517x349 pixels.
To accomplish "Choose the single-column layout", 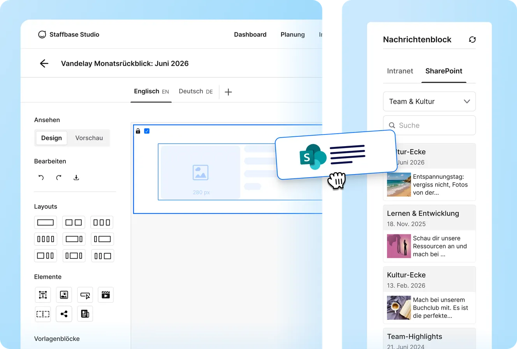I will pyautogui.click(x=46, y=222).
